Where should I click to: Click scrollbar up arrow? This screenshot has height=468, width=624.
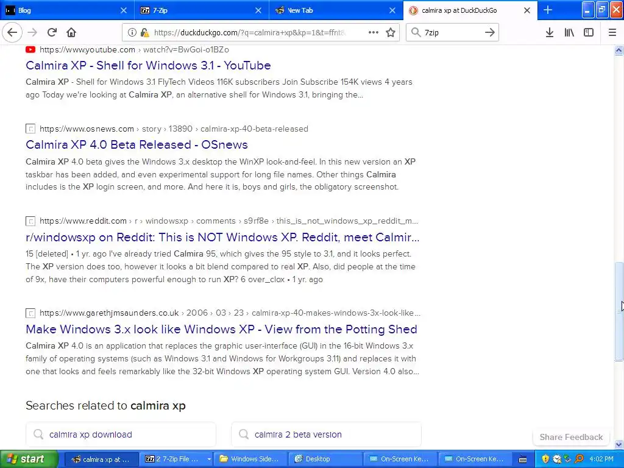click(619, 50)
